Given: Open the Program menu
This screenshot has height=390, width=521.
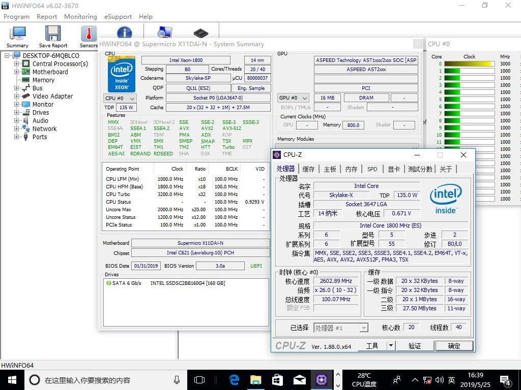Looking at the screenshot, I should tap(17, 17).
